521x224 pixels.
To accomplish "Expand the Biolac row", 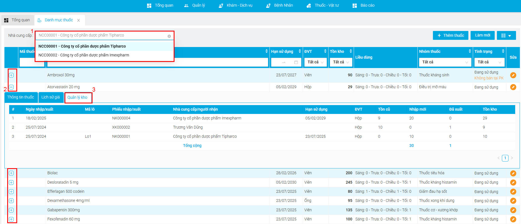I will 11,173.
